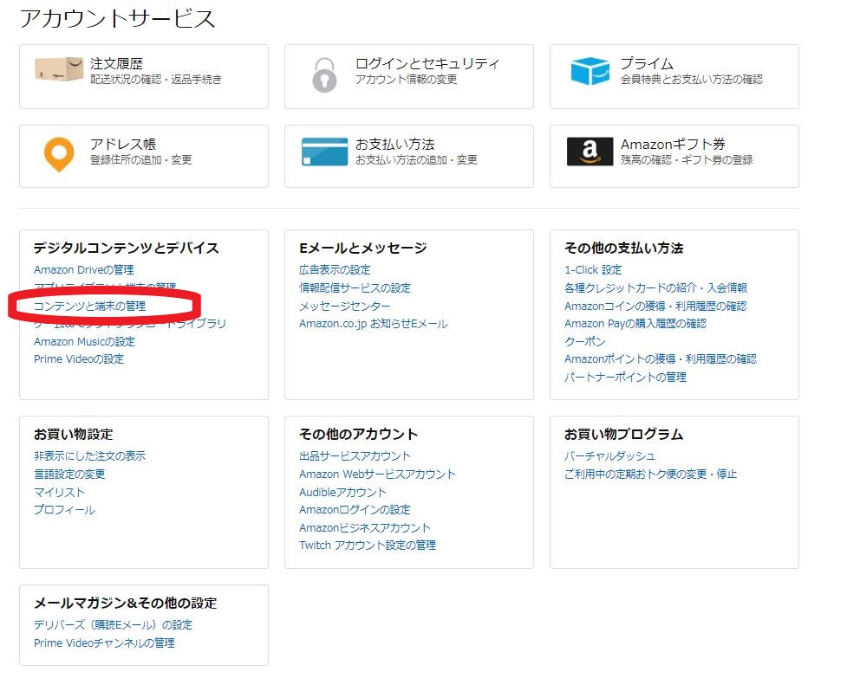Open コンテンツと端末の管理 link
The image size is (847, 678).
[89, 306]
